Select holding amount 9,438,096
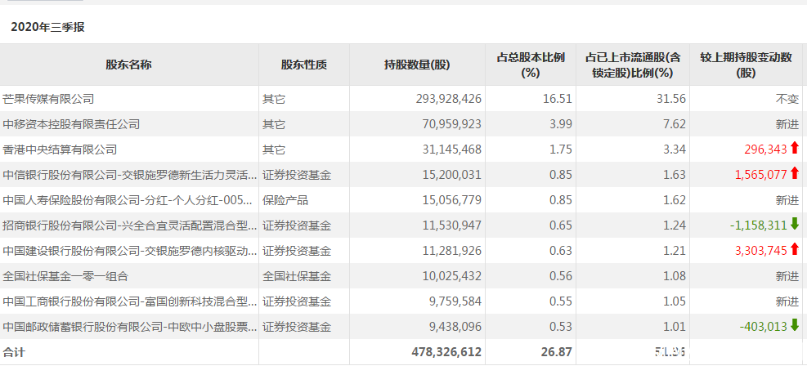 click(x=455, y=327)
